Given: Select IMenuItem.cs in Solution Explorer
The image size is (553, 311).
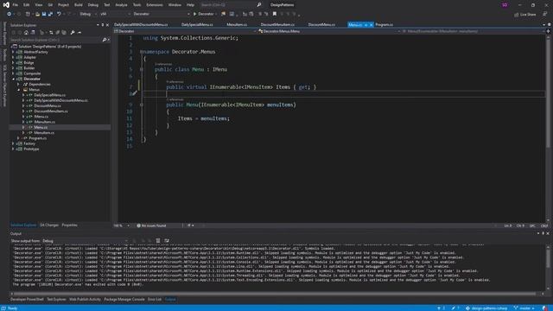Looking at the screenshot, I should [44, 122].
